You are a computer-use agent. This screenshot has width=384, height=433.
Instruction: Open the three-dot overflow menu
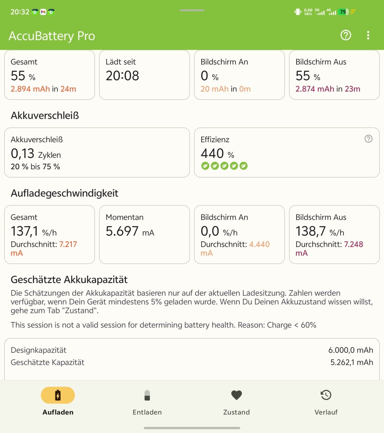pyautogui.click(x=368, y=35)
